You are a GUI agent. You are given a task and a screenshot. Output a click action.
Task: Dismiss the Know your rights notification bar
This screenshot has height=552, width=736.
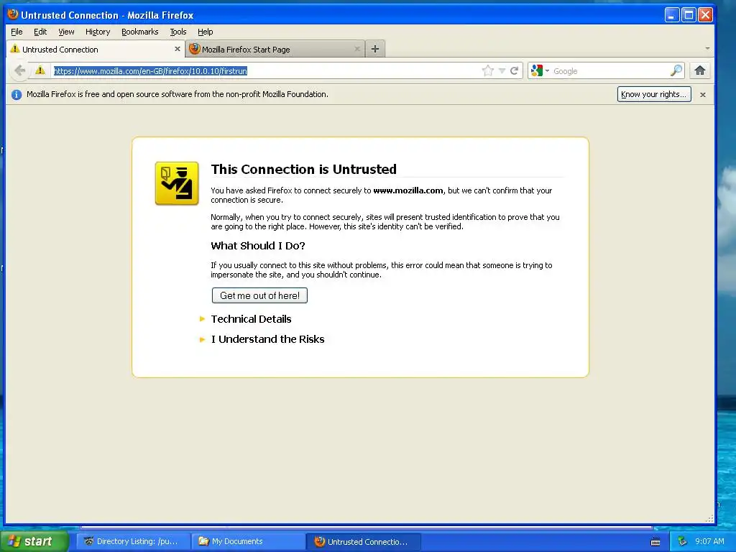[x=703, y=95]
